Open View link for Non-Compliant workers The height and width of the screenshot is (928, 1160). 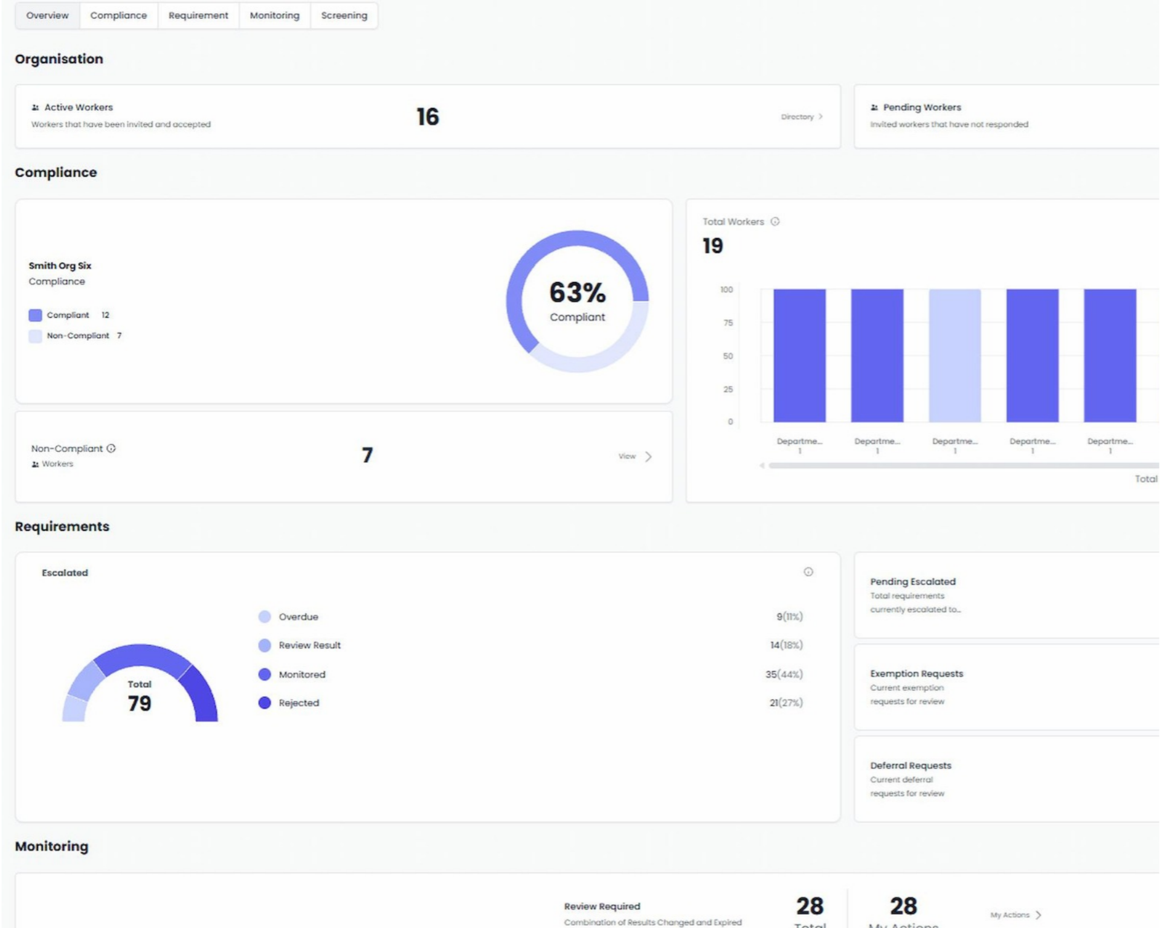click(627, 456)
